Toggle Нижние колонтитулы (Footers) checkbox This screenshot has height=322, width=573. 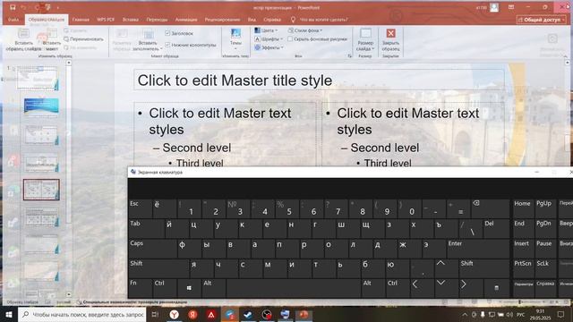point(167,45)
